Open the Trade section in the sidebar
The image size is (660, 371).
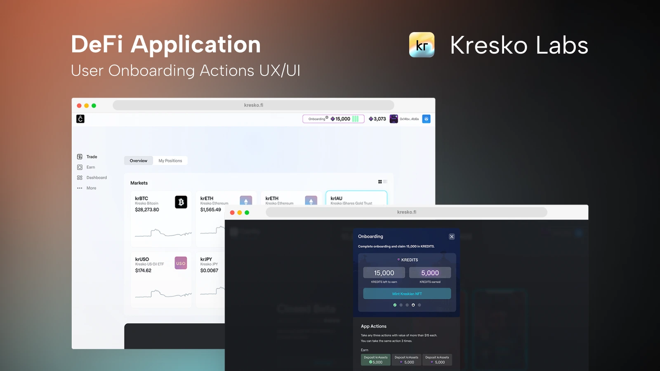[87, 157]
